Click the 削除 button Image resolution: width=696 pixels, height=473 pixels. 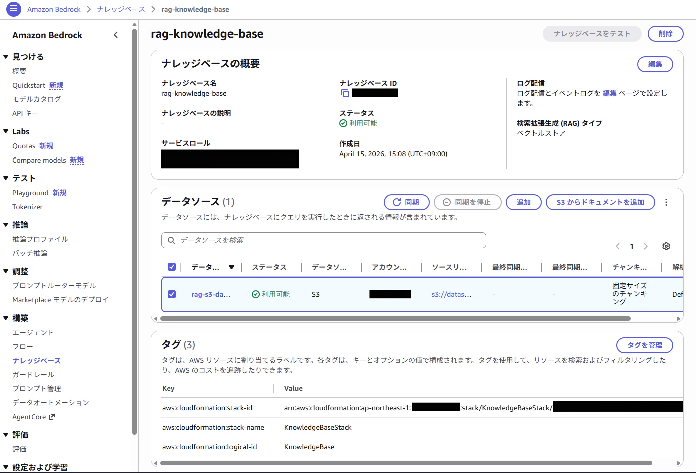point(666,34)
